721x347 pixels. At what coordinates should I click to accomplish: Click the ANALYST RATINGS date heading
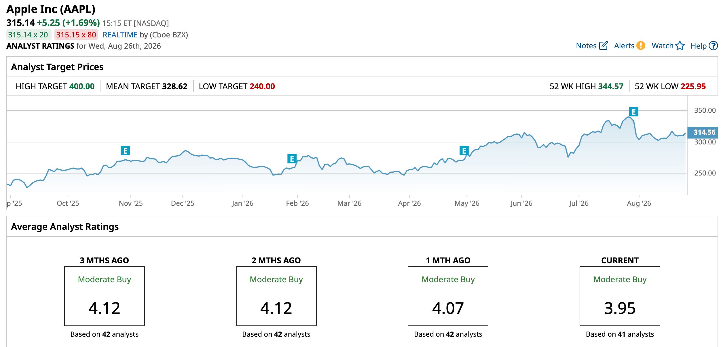click(x=84, y=46)
